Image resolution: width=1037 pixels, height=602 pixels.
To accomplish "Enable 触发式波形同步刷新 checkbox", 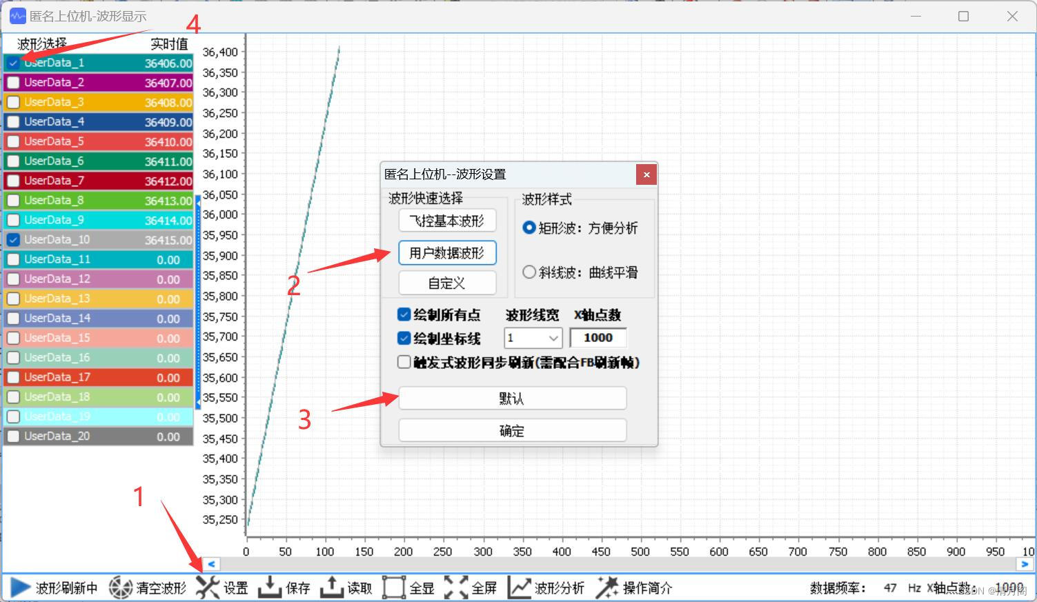I will [404, 362].
